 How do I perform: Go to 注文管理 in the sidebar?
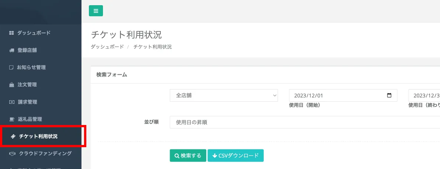pos(27,85)
